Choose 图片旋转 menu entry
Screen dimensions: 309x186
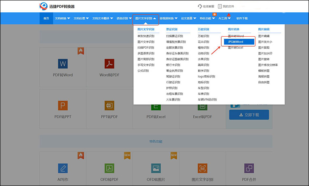point(264,59)
